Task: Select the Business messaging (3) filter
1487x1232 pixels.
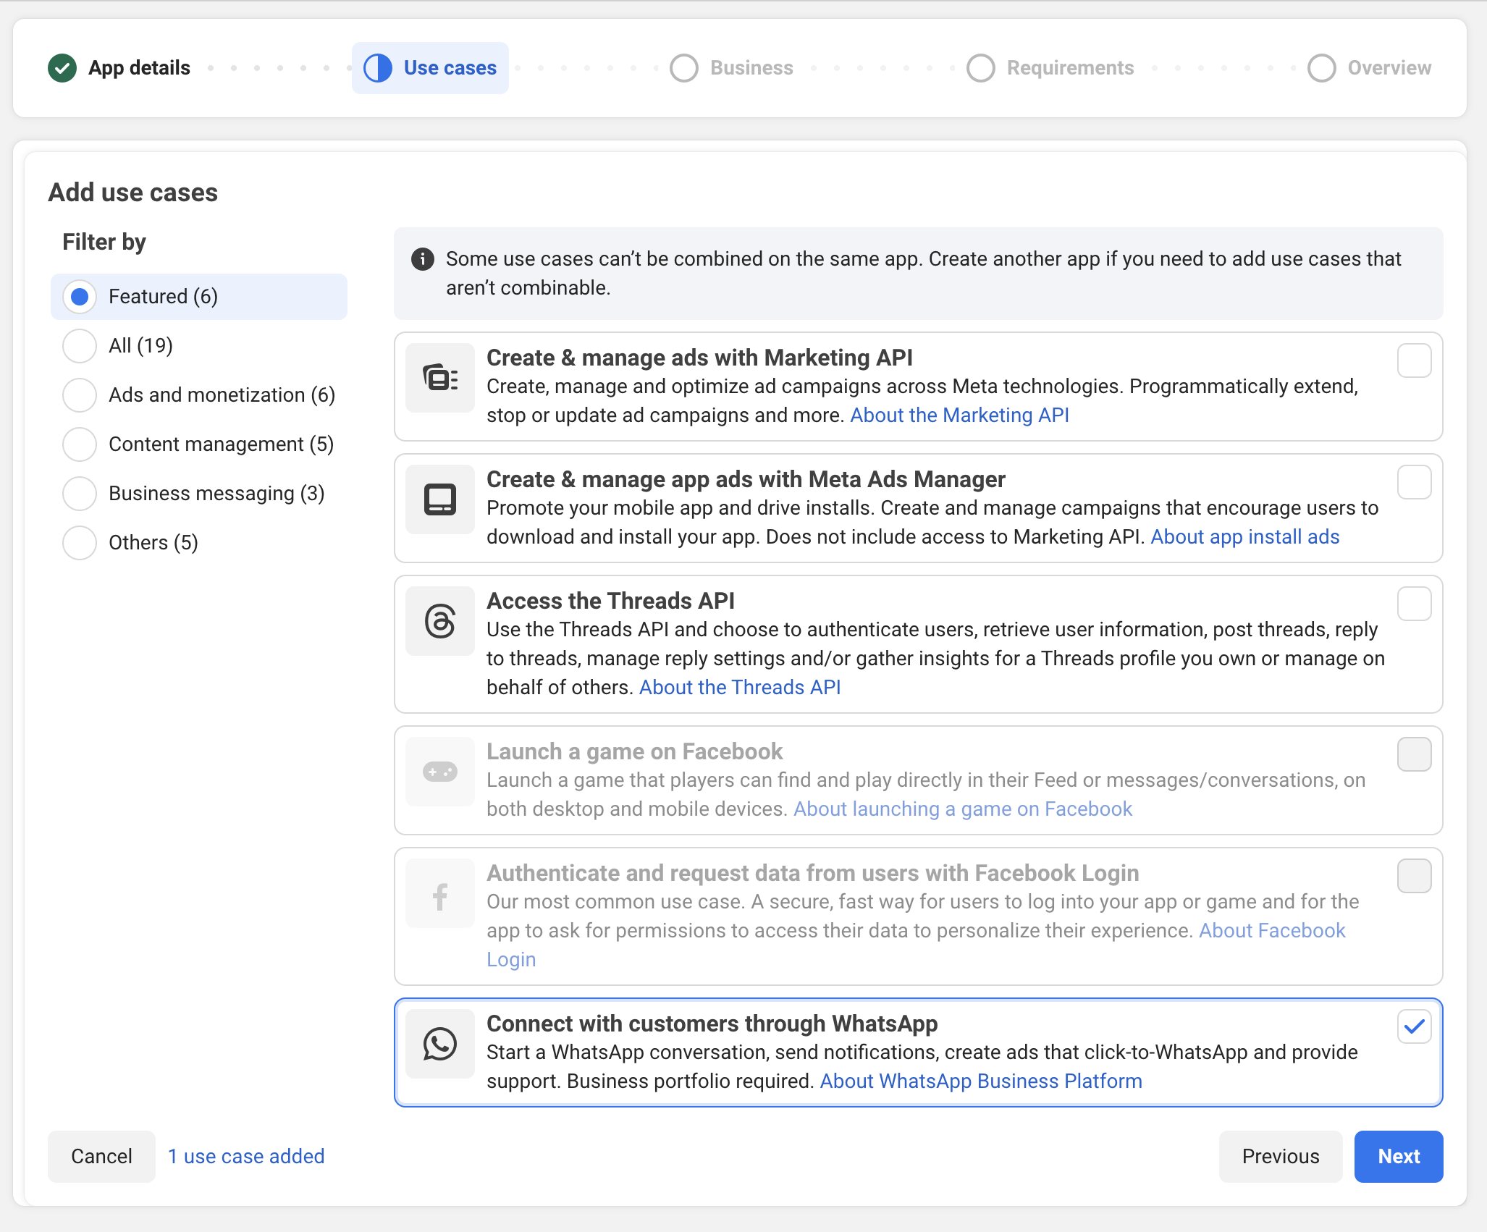Action: pos(80,494)
